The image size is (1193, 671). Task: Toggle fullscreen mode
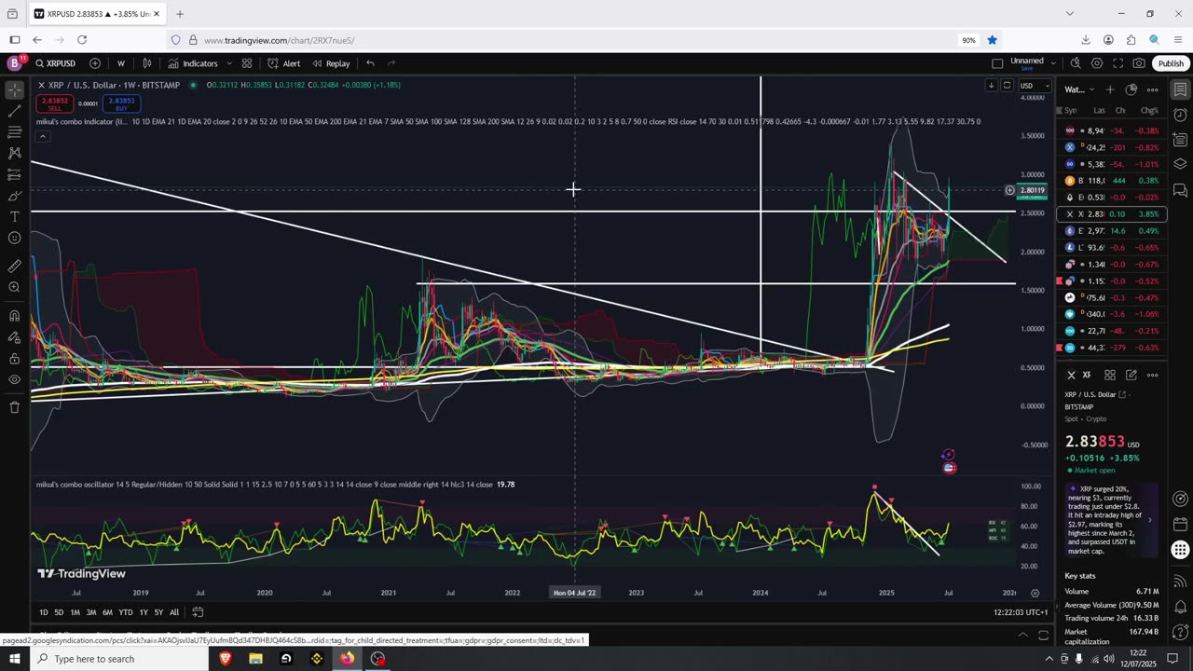pos(1118,63)
